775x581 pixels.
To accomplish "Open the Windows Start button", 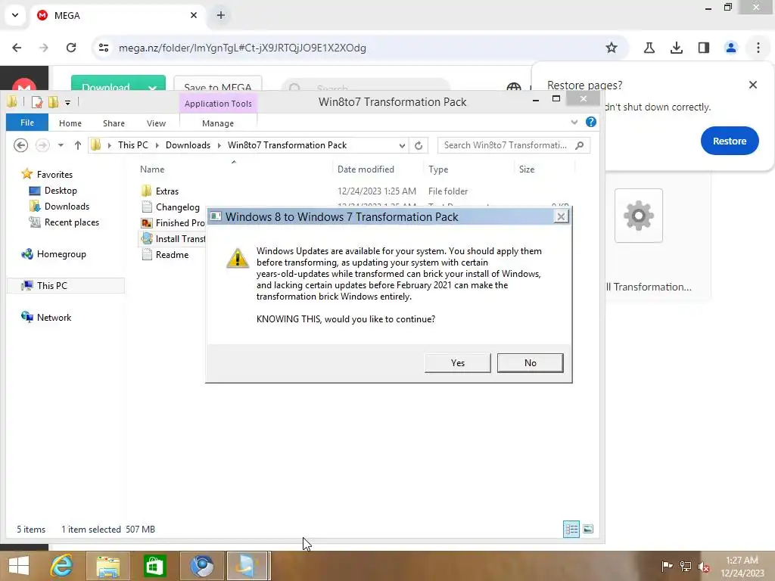I will pyautogui.click(x=19, y=566).
